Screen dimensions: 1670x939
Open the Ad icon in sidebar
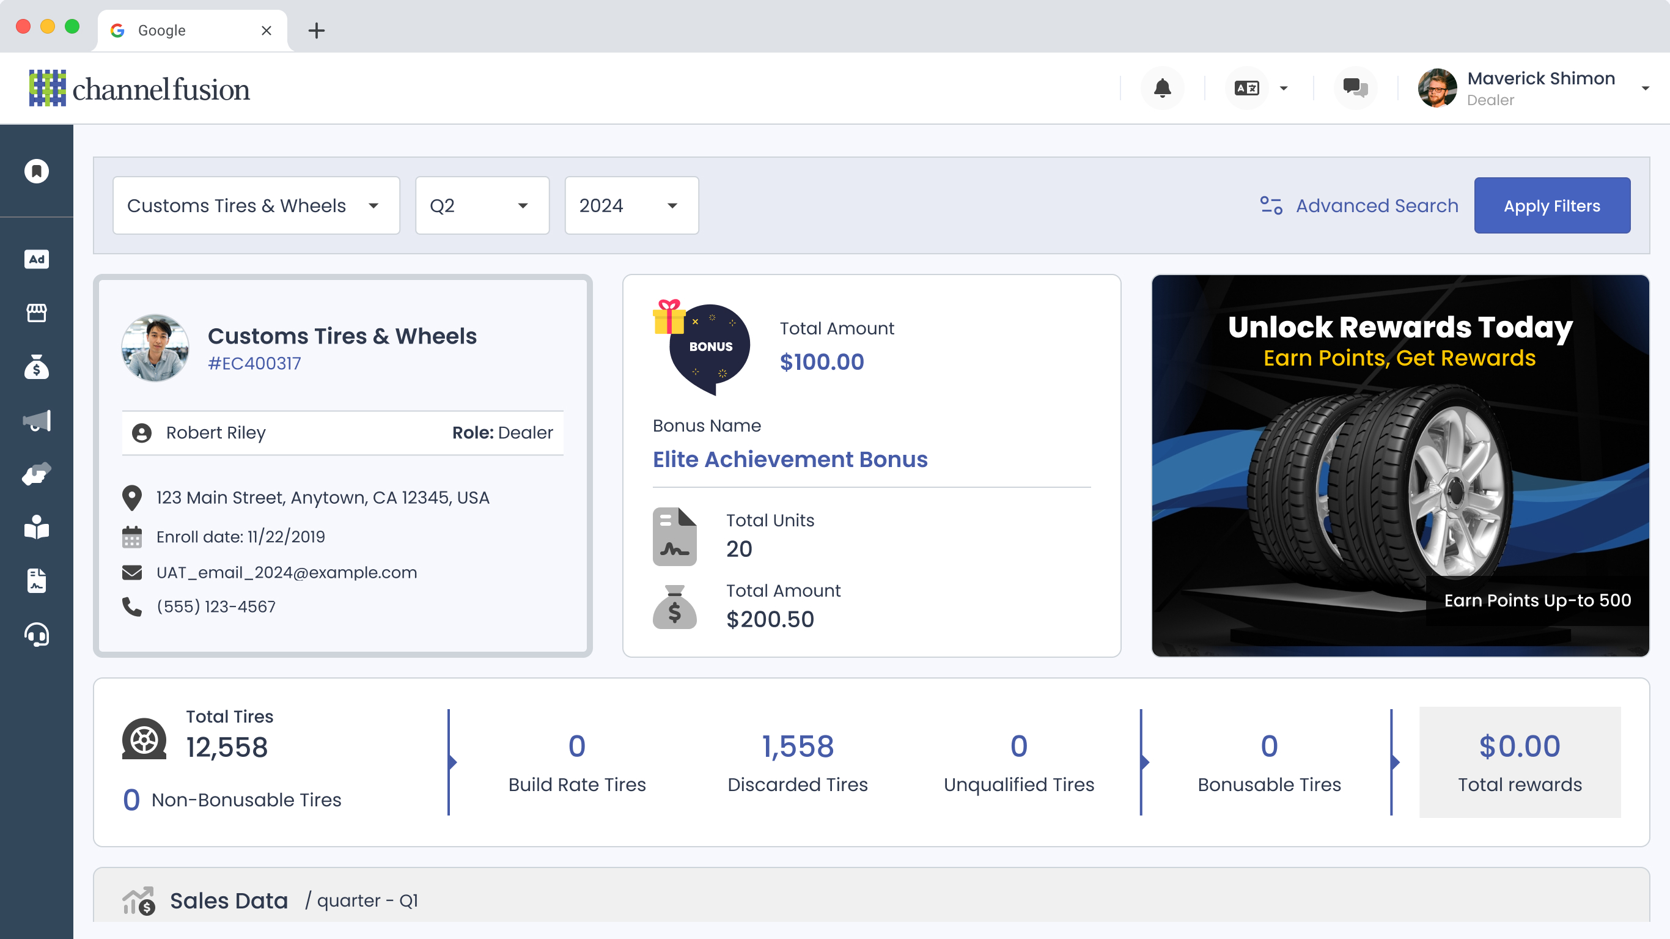pyautogui.click(x=36, y=259)
